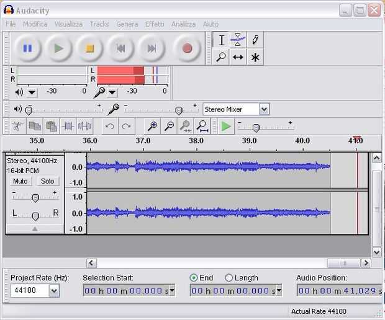
Task: Click the track gain slider knob
Action: tap(35, 198)
